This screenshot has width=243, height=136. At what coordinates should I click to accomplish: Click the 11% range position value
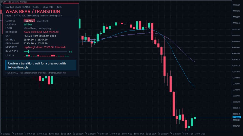(71, 52)
